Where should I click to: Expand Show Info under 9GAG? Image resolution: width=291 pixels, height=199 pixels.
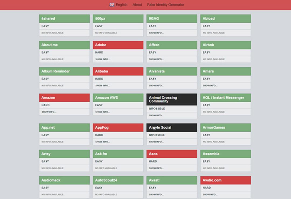(156, 33)
